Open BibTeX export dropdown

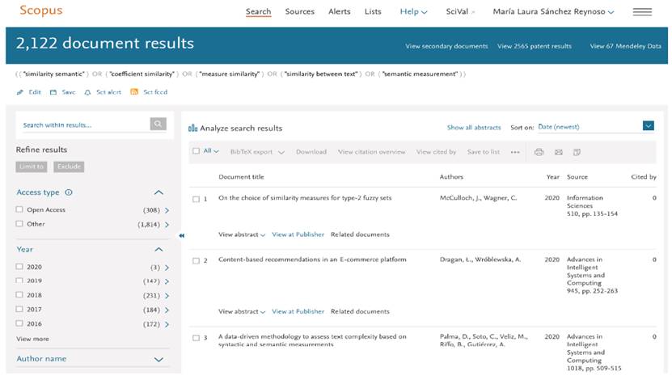256,152
